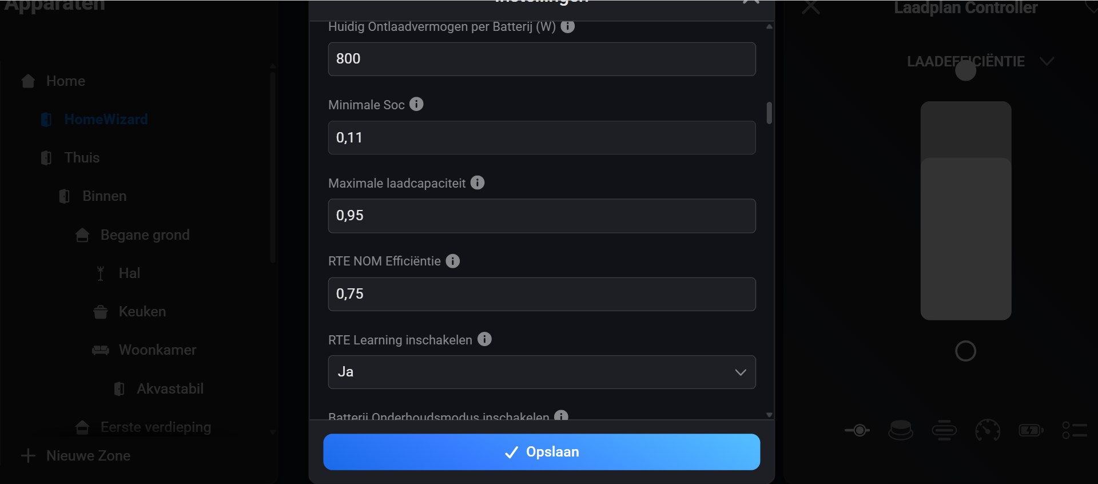Click info icon for RTE NOM Efficiëntie
Image resolution: width=1098 pixels, height=484 pixels.
(x=452, y=261)
